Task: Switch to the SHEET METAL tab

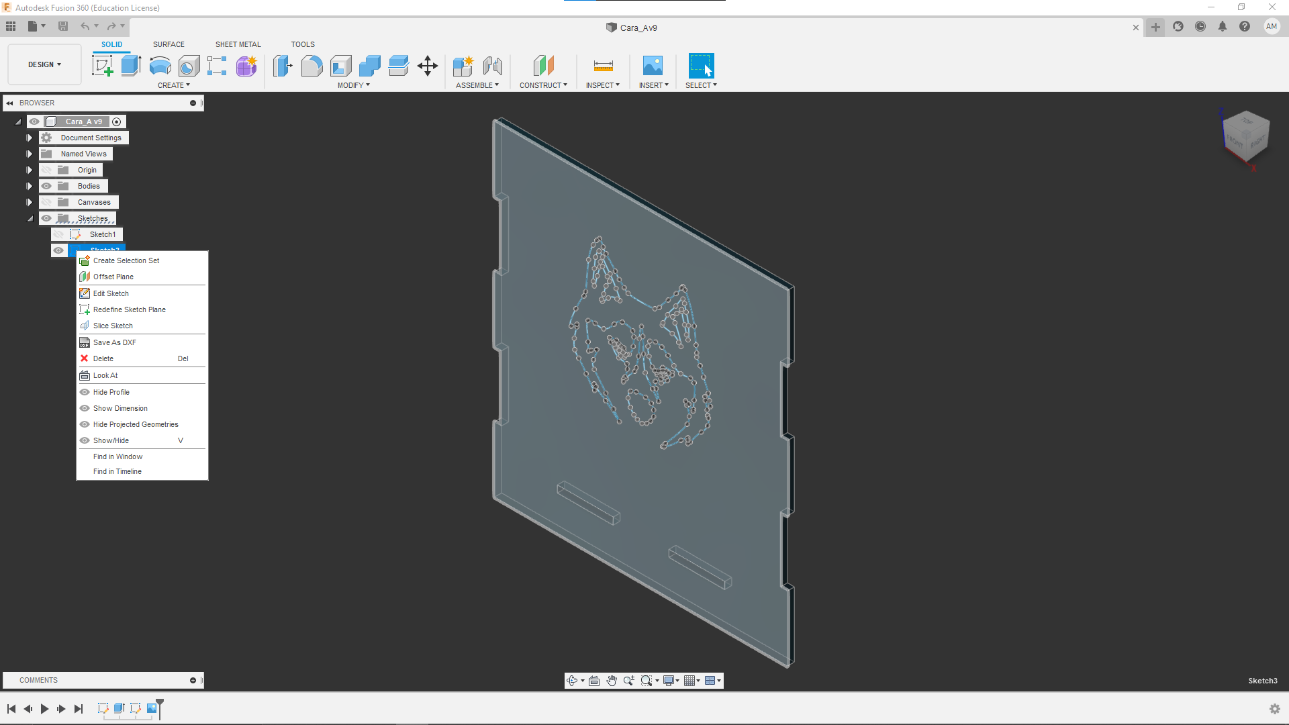Action: (238, 44)
